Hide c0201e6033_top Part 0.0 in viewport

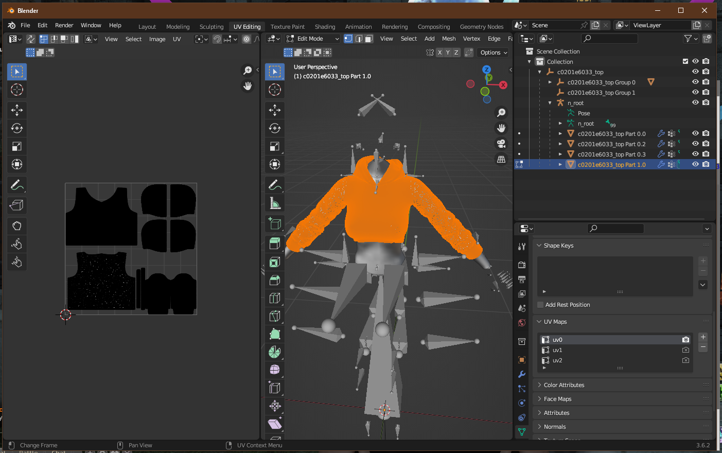pyautogui.click(x=695, y=133)
